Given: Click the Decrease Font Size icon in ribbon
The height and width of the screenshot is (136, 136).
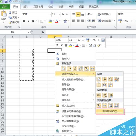Looking at the screenshot, I should [x=67, y=14].
